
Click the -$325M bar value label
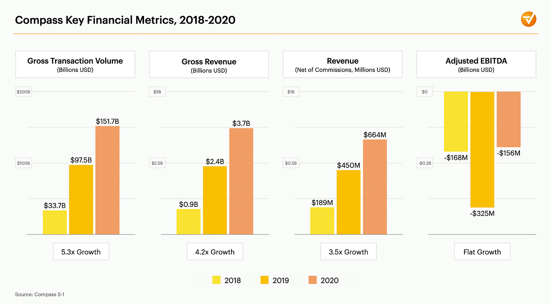click(x=483, y=214)
